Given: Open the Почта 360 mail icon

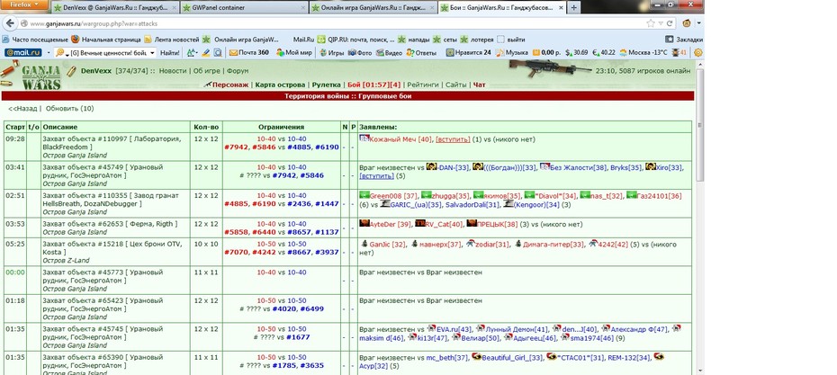Looking at the screenshot, I should 248,53.
